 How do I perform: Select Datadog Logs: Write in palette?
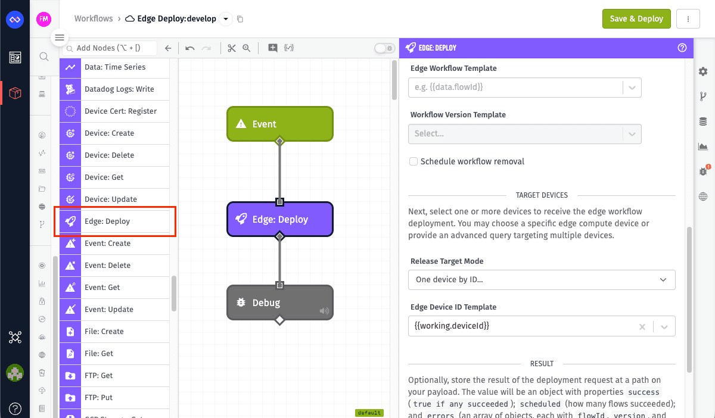point(114,89)
